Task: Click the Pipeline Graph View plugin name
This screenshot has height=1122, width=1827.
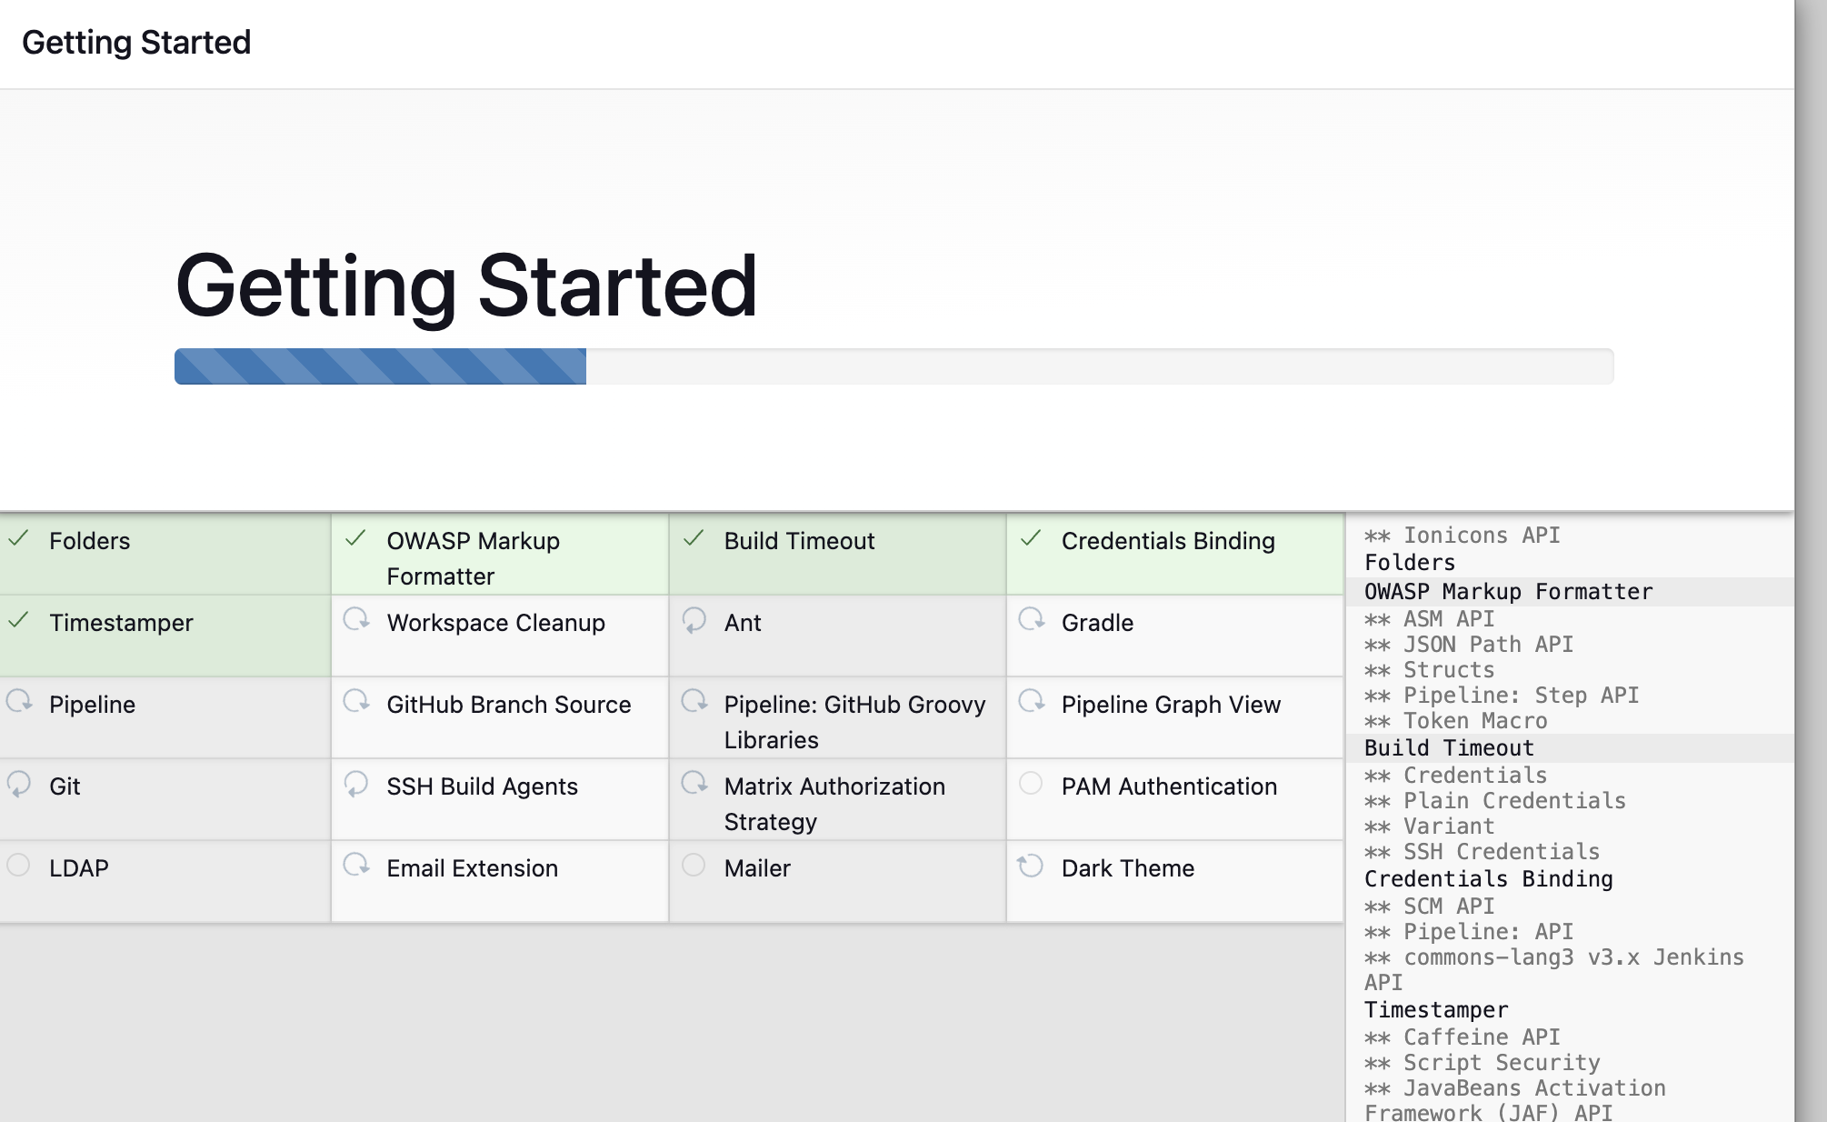Action: [1171, 705]
